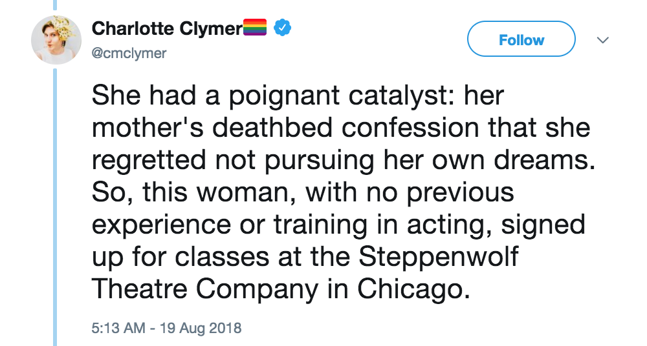Click the rainbow flag emoji beside the name
The width and height of the screenshot is (647, 346).
click(254, 28)
